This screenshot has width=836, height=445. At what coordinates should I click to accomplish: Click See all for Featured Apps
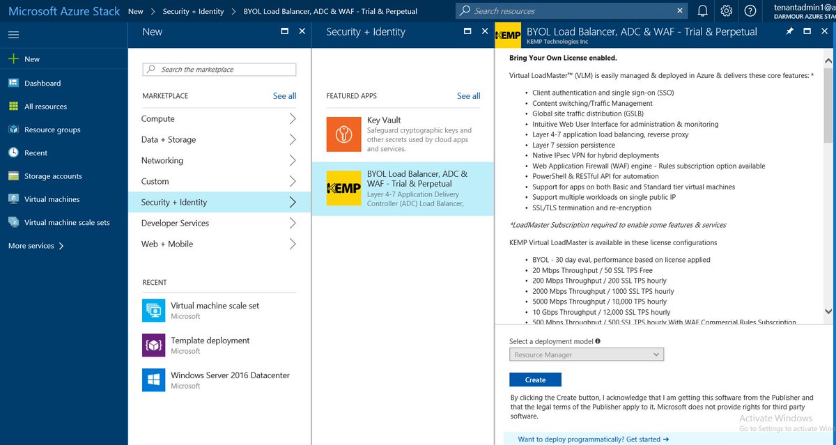468,96
